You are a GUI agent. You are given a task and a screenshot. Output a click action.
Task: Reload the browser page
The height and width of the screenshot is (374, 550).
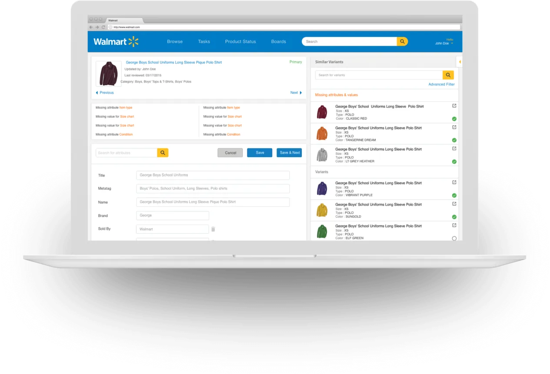[x=103, y=27]
